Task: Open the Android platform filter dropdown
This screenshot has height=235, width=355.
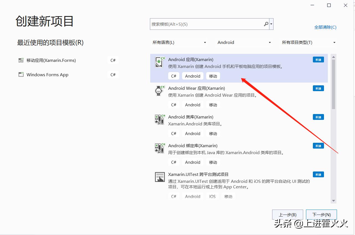Action: tap(243, 42)
